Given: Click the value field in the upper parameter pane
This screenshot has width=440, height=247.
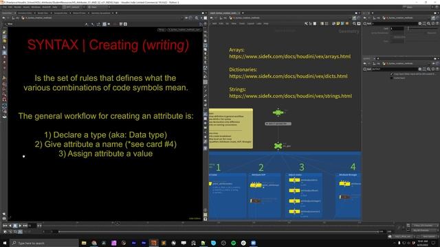Looking at the screenshot, I should tap(397, 29).
